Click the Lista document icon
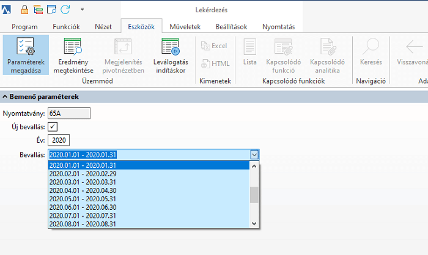 (x=249, y=46)
